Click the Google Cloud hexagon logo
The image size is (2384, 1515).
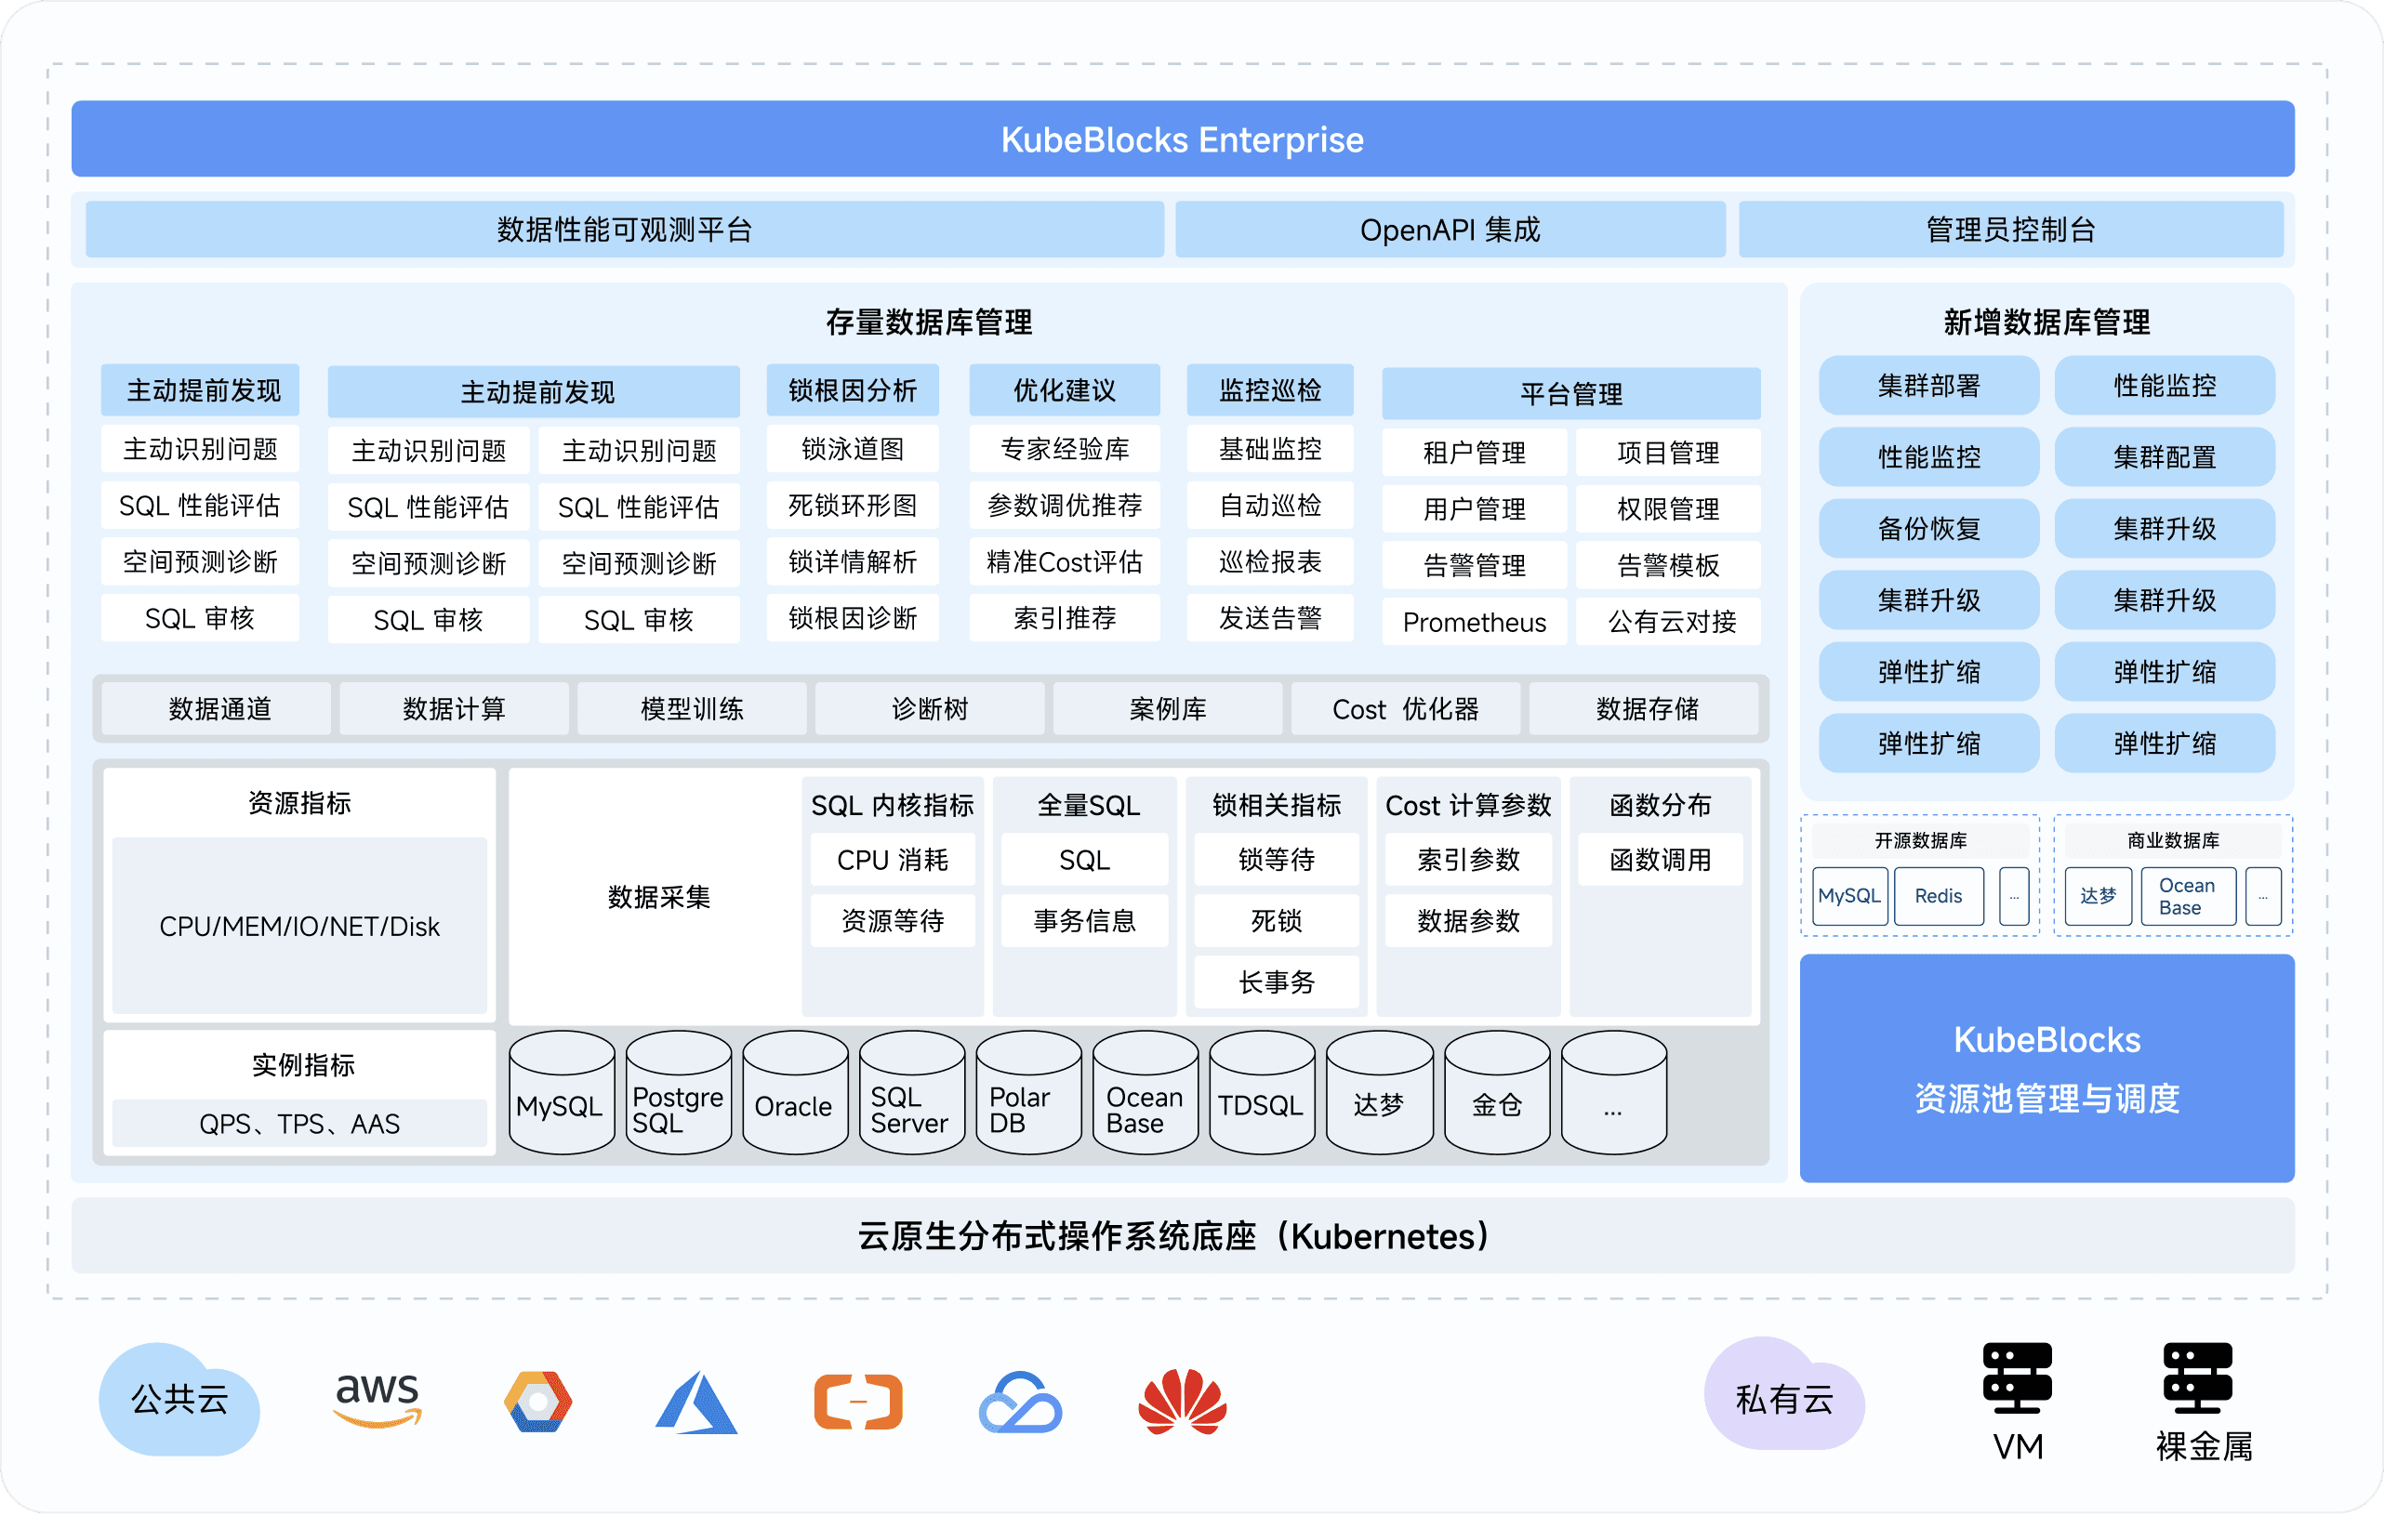click(537, 1402)
